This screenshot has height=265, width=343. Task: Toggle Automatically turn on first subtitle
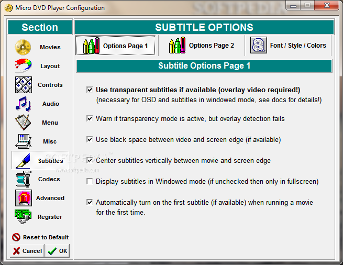tap(90, 202)
